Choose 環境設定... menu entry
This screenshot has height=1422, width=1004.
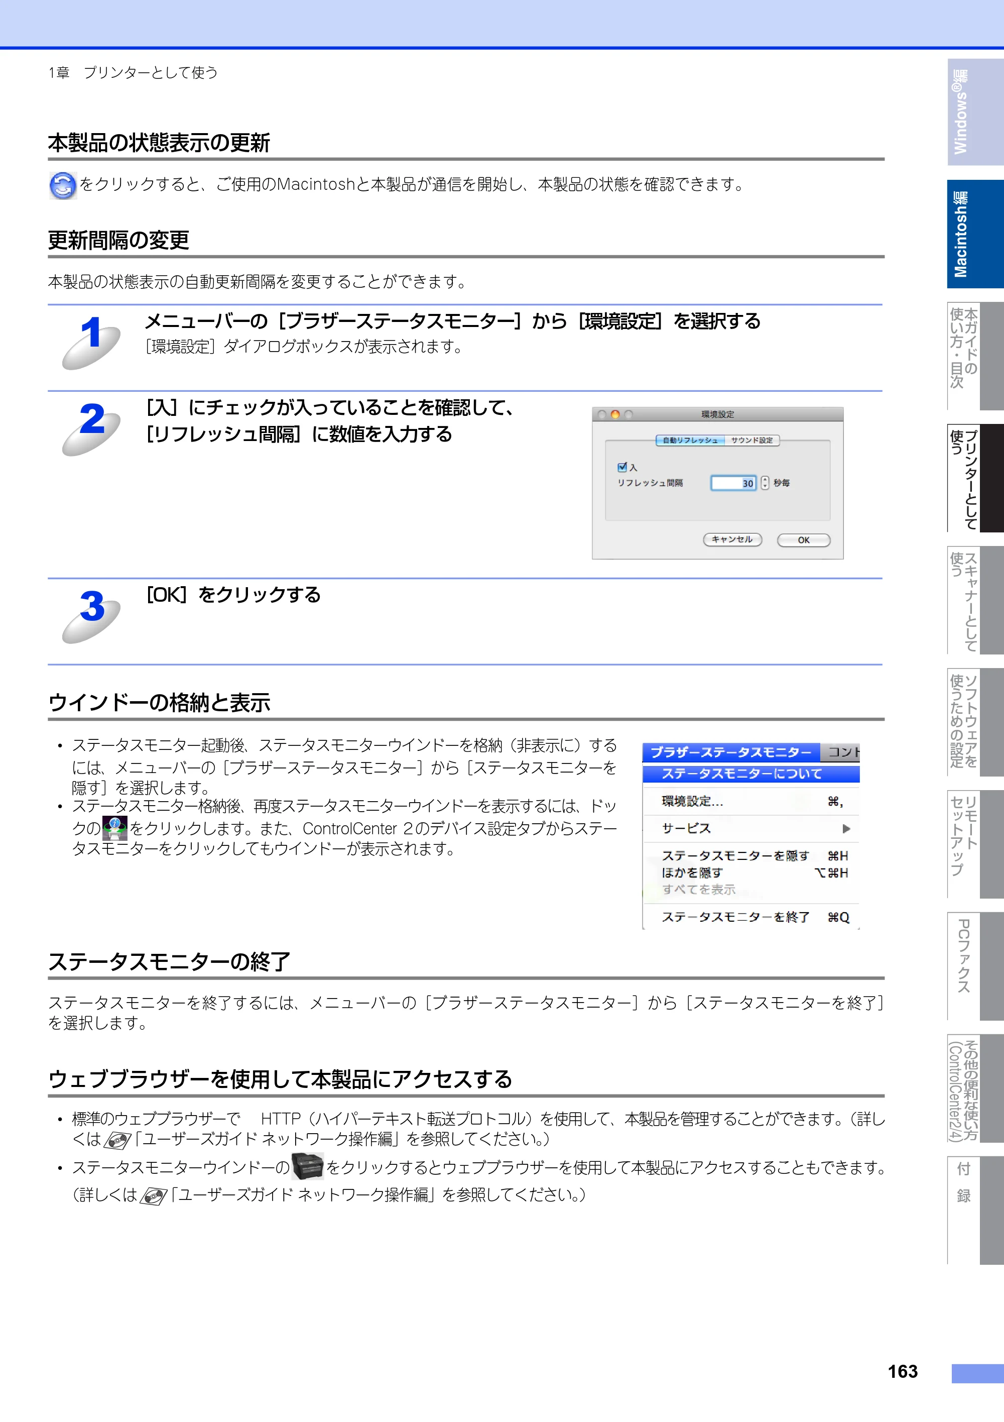(x=751, y=802)
